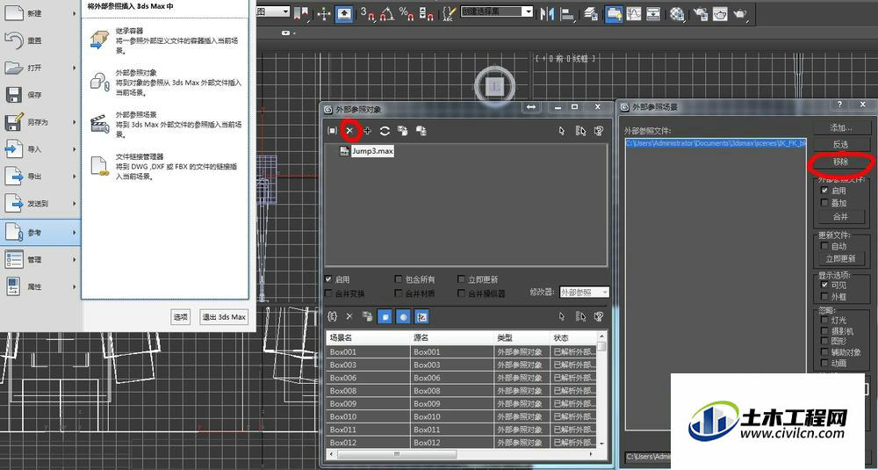Click the Select and Manipulate toolbar icon

tap(324, 14)
